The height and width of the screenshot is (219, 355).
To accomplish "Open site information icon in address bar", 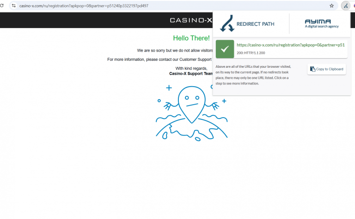I will coord(13,6).
